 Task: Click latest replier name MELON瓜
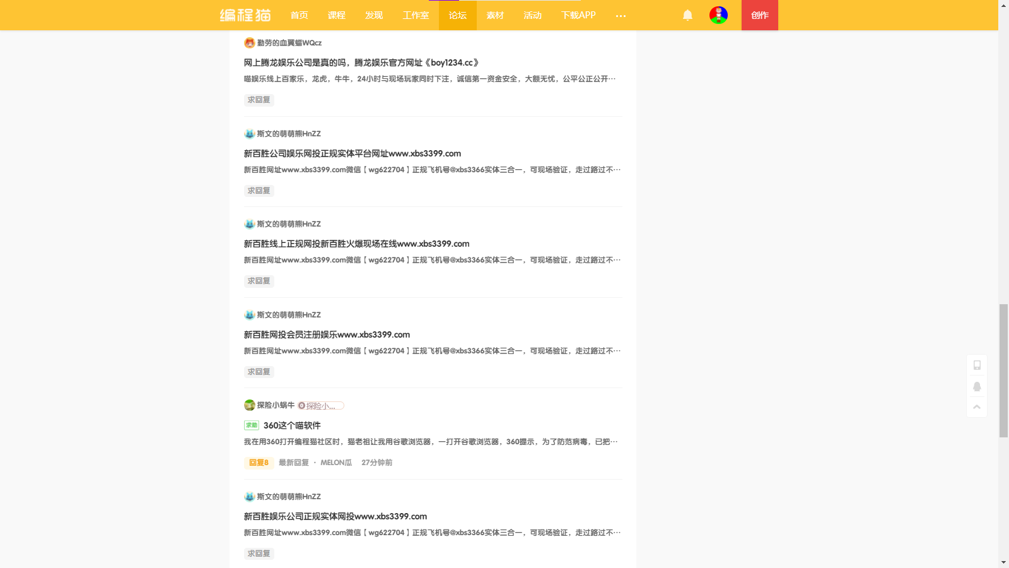(x=336, y=463)
